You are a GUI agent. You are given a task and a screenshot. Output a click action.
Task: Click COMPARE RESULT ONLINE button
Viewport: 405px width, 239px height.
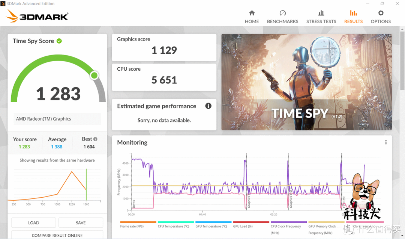pos(57,235)
